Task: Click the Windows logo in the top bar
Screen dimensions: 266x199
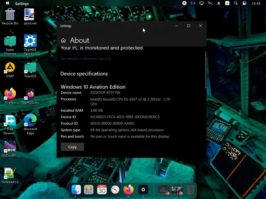Action: pyautogui.click(x=8, y=3)
